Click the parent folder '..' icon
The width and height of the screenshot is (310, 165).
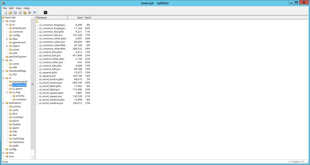pyautogui.click(x=37, y=21)
